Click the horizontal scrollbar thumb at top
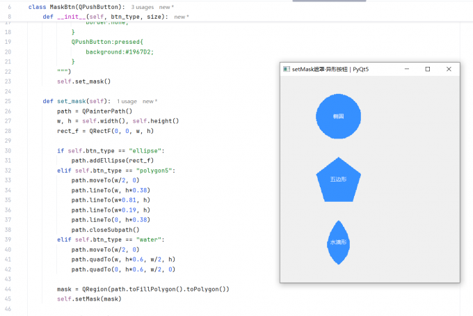 pyautogui.click(x=329, y=1)
